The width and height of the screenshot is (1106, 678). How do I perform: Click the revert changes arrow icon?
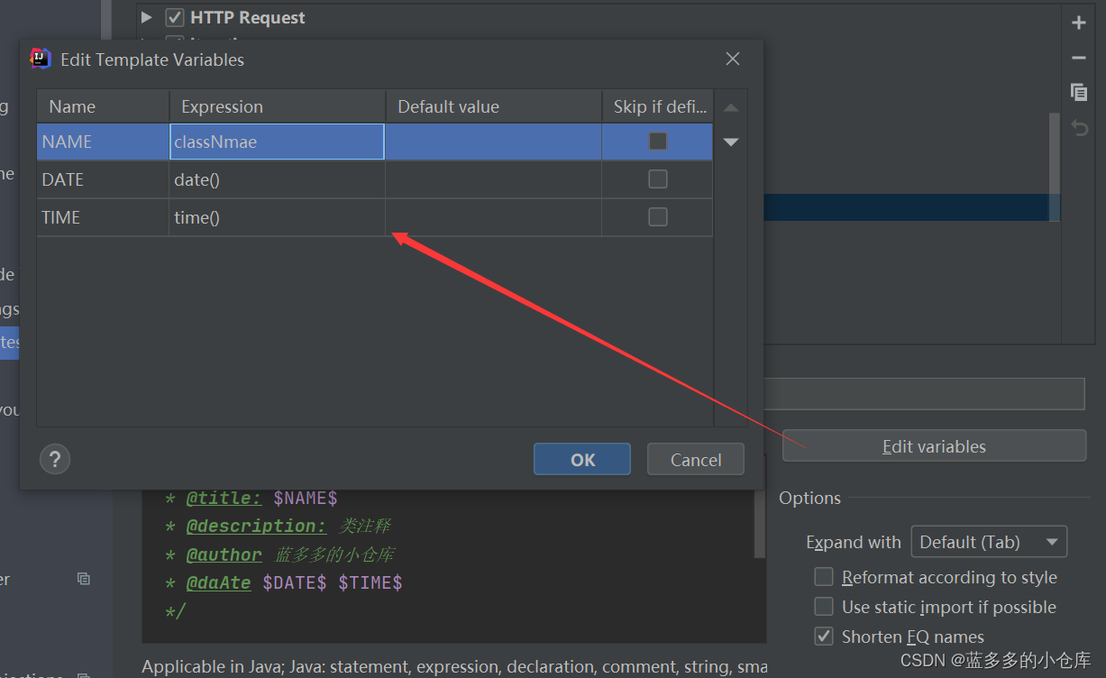pos(1078,127)
